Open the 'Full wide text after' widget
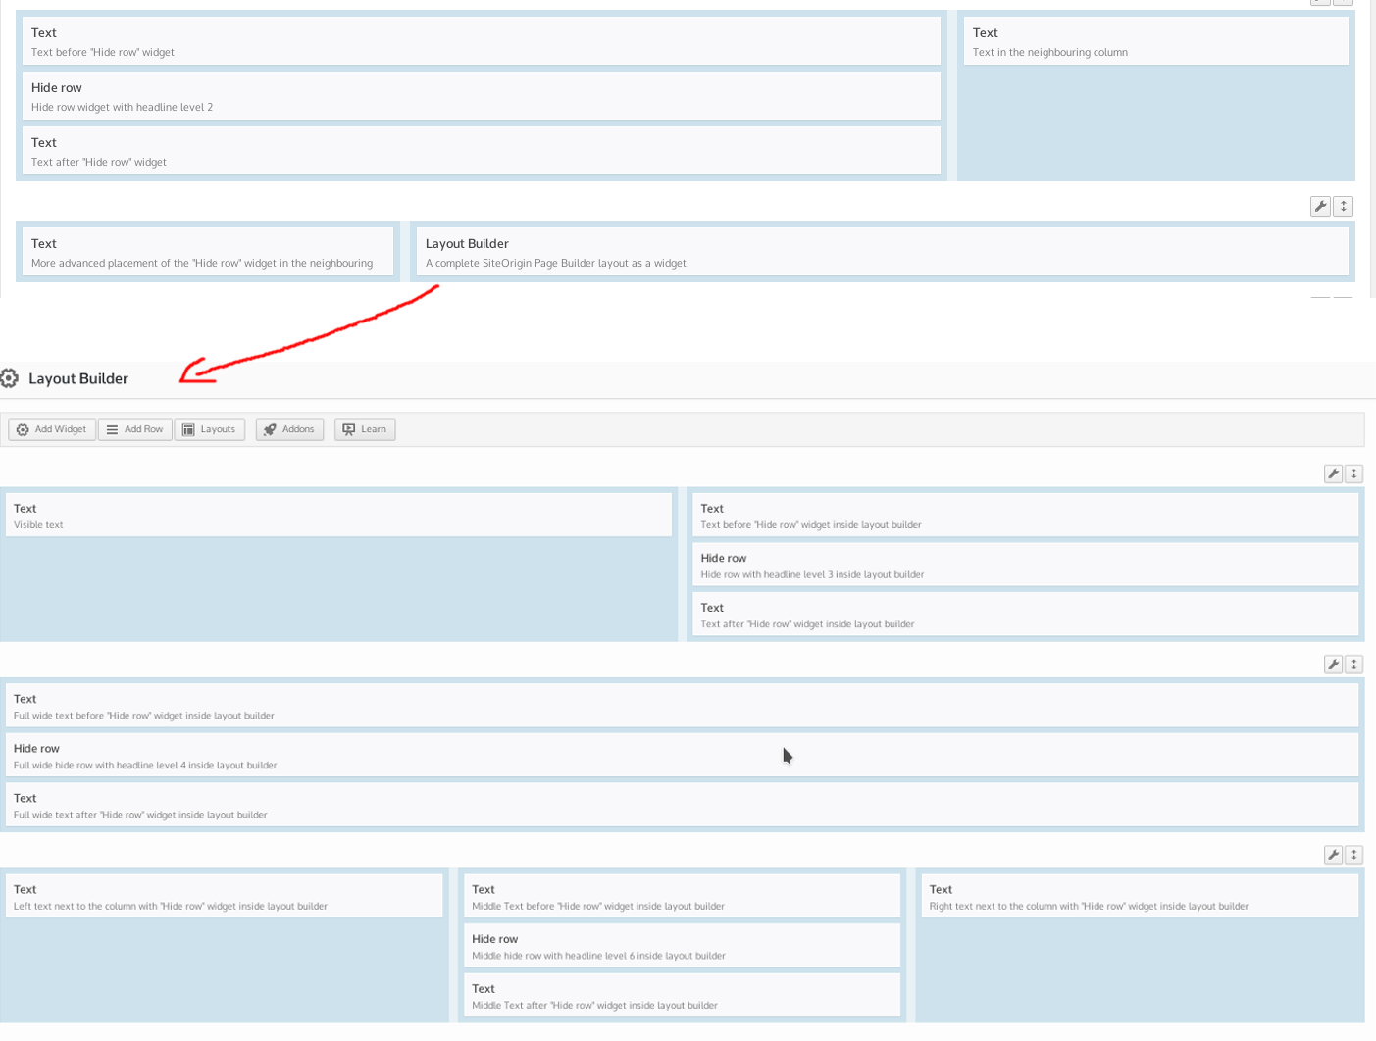This screenshot has height=1041, width=1376. [x=682, y=805]
